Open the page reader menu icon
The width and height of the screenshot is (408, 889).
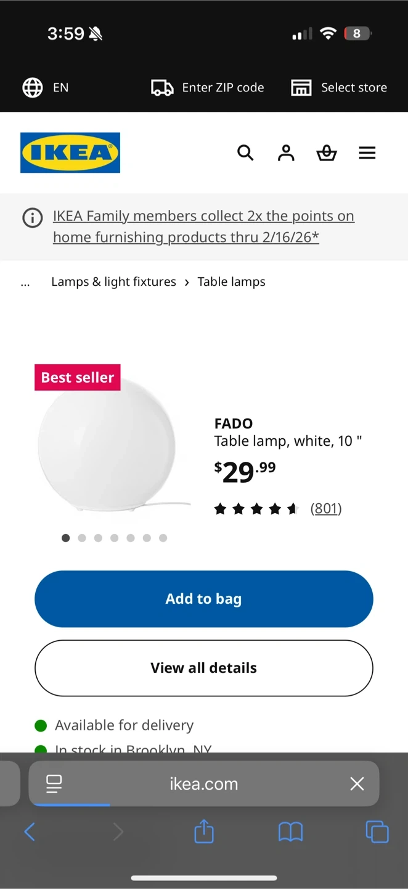[54, 784]
